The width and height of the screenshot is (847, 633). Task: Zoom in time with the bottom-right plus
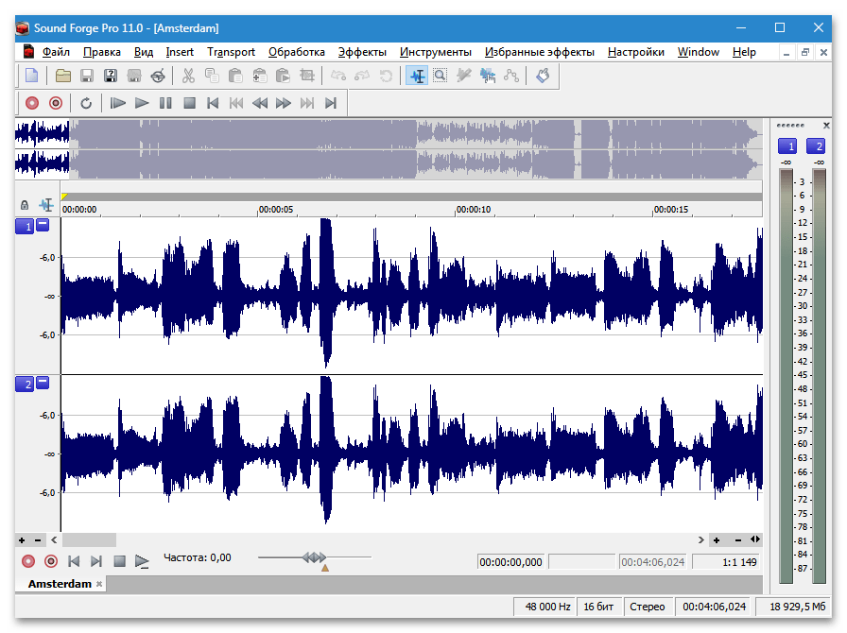(717, 540)
